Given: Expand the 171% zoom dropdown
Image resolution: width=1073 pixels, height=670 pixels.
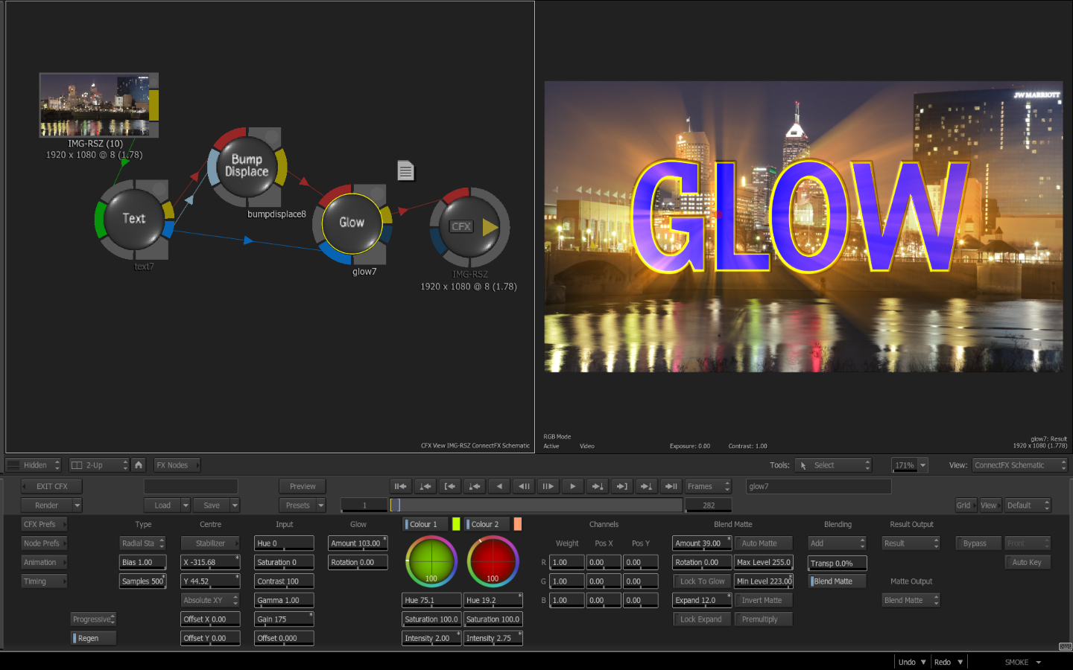Looking at the screenshot, I should [x=922, y=465].
